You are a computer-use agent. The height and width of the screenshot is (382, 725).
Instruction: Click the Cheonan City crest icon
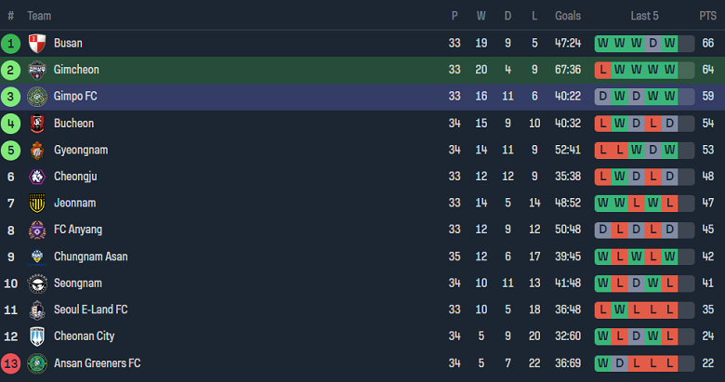(37, 336)
